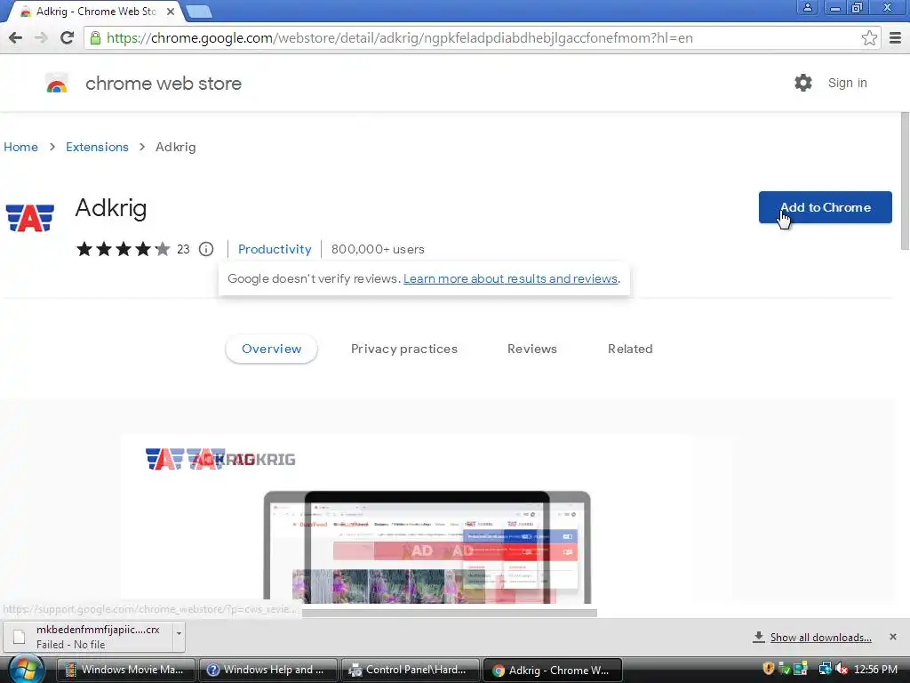The image size is (910, 683).
Task: Open the Chrome user profile icon
Action: (807, 7)
